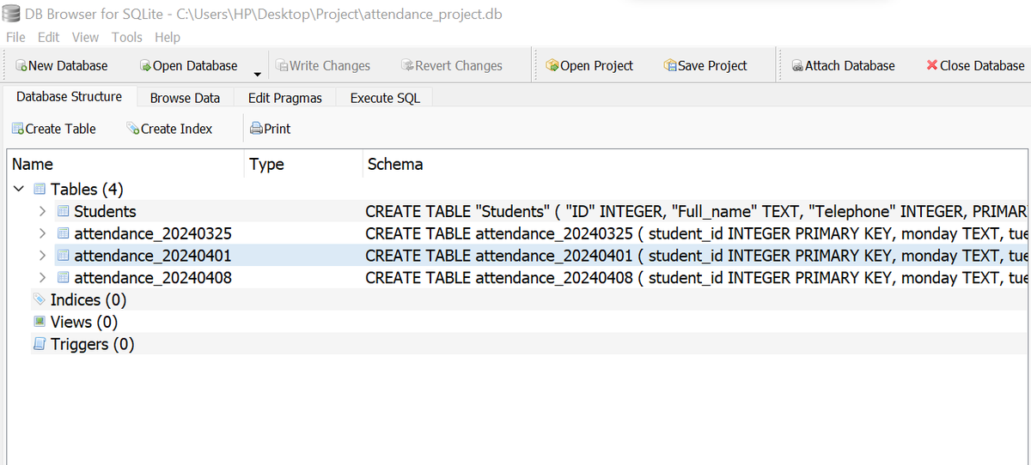Open the Tools menu
This screenshot has width=1031, height=465.
(x=126, y=37)
